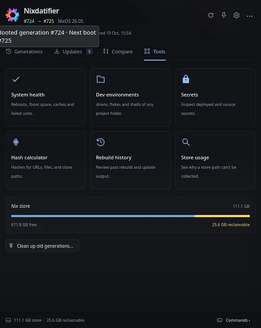
Task: Click the Commands terminal icon
Action: pyautogui.click(x=220, y=320)
